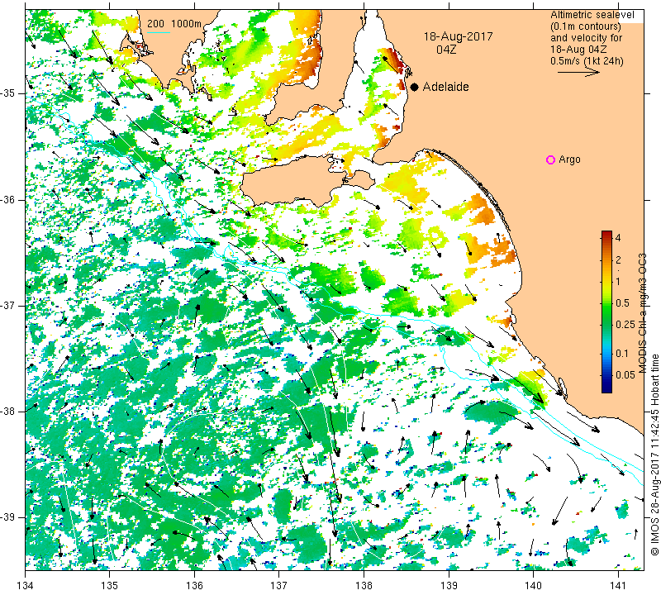Click latitude axis label -39
Screen dimensions: 661x595
[8, 517]
